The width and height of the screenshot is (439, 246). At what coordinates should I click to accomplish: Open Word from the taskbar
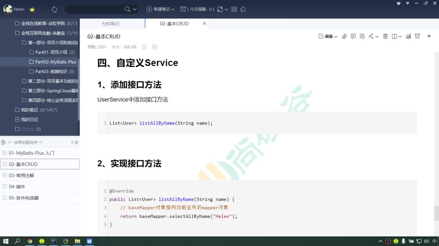(90, 241)
